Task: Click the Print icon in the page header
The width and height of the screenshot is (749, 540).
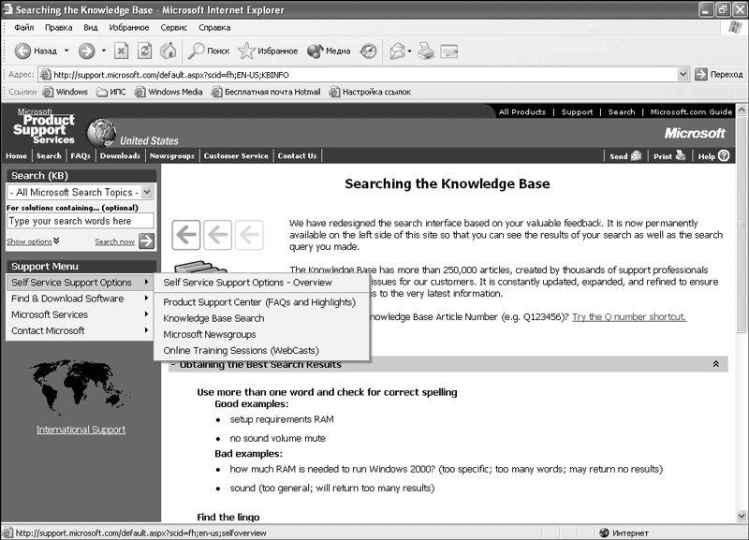Action: (681, 155)
